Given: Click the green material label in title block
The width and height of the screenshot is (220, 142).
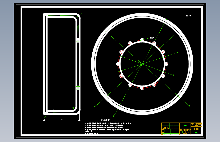Looking at the screenshot, I should point(185,126).
